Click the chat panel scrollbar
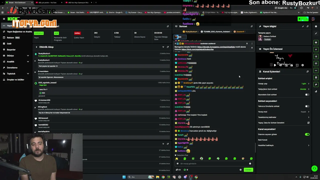The height and width of the screenshot is (180, 320). click(x=255, y=147)
